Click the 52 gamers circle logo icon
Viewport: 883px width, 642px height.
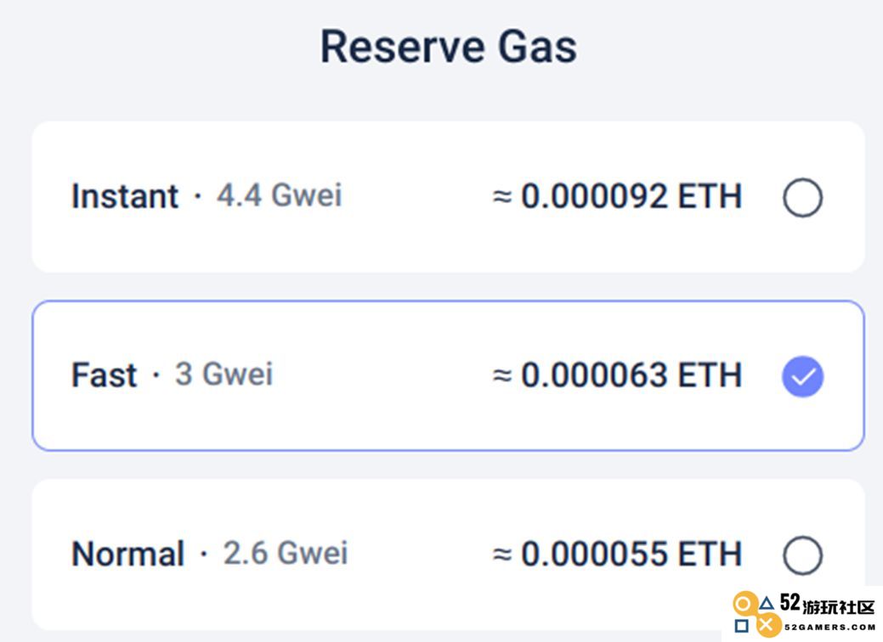point(744,605)
